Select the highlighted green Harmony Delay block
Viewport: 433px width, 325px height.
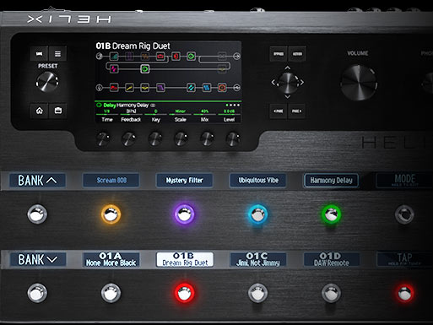[145, 68]
